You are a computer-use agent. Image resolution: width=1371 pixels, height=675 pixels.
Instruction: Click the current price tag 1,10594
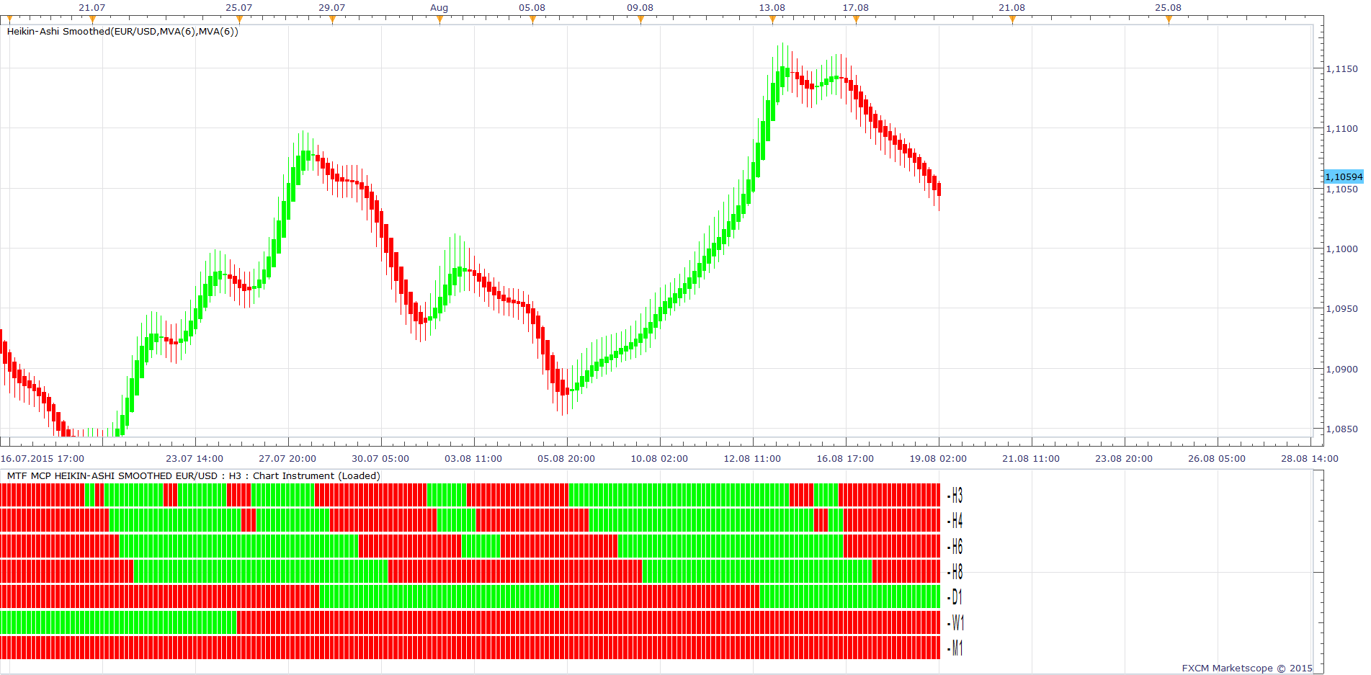coord(1344,176)
